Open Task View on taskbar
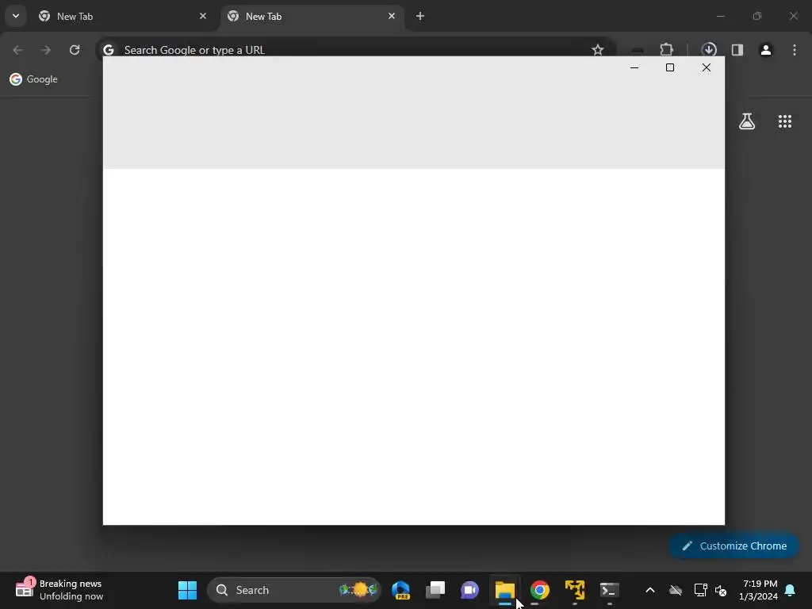812x609 pixels. coord(435,590)
